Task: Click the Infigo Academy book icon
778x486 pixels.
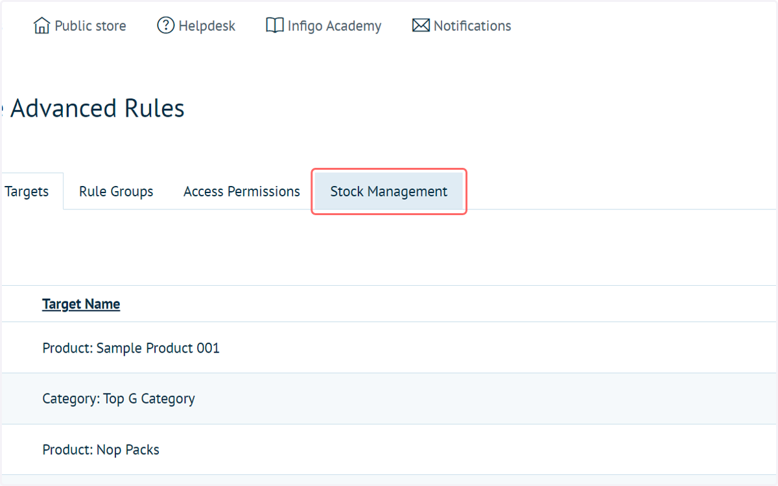Action: tap(275, 26)
